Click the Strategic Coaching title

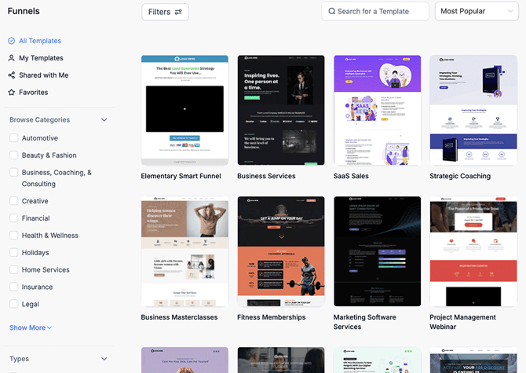pos(460,176)
